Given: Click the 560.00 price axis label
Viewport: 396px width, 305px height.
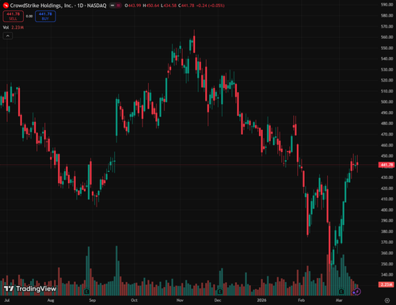Looking at the screenshot, I should click(387, 37).
